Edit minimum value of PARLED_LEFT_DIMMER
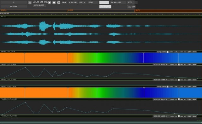Screen dimensions: 202x124 pos(157,64)
